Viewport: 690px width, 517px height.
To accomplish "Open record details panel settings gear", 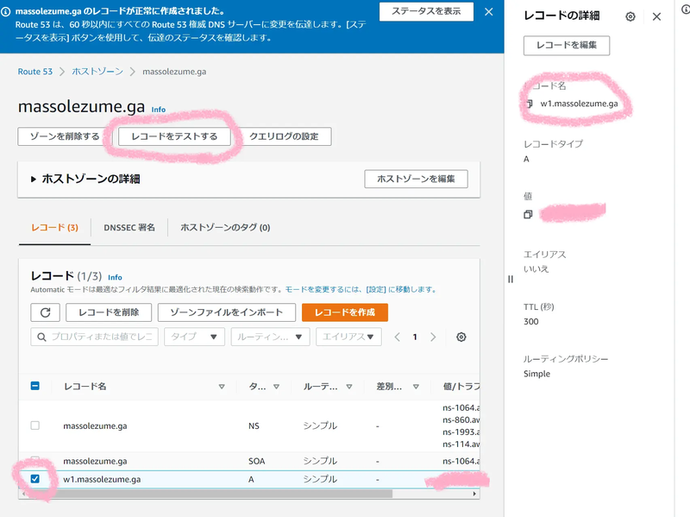I will [630, 16].
